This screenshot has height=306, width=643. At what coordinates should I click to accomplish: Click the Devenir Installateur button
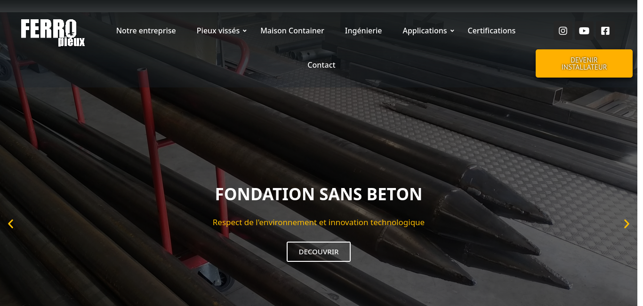(x=584, y=63)
